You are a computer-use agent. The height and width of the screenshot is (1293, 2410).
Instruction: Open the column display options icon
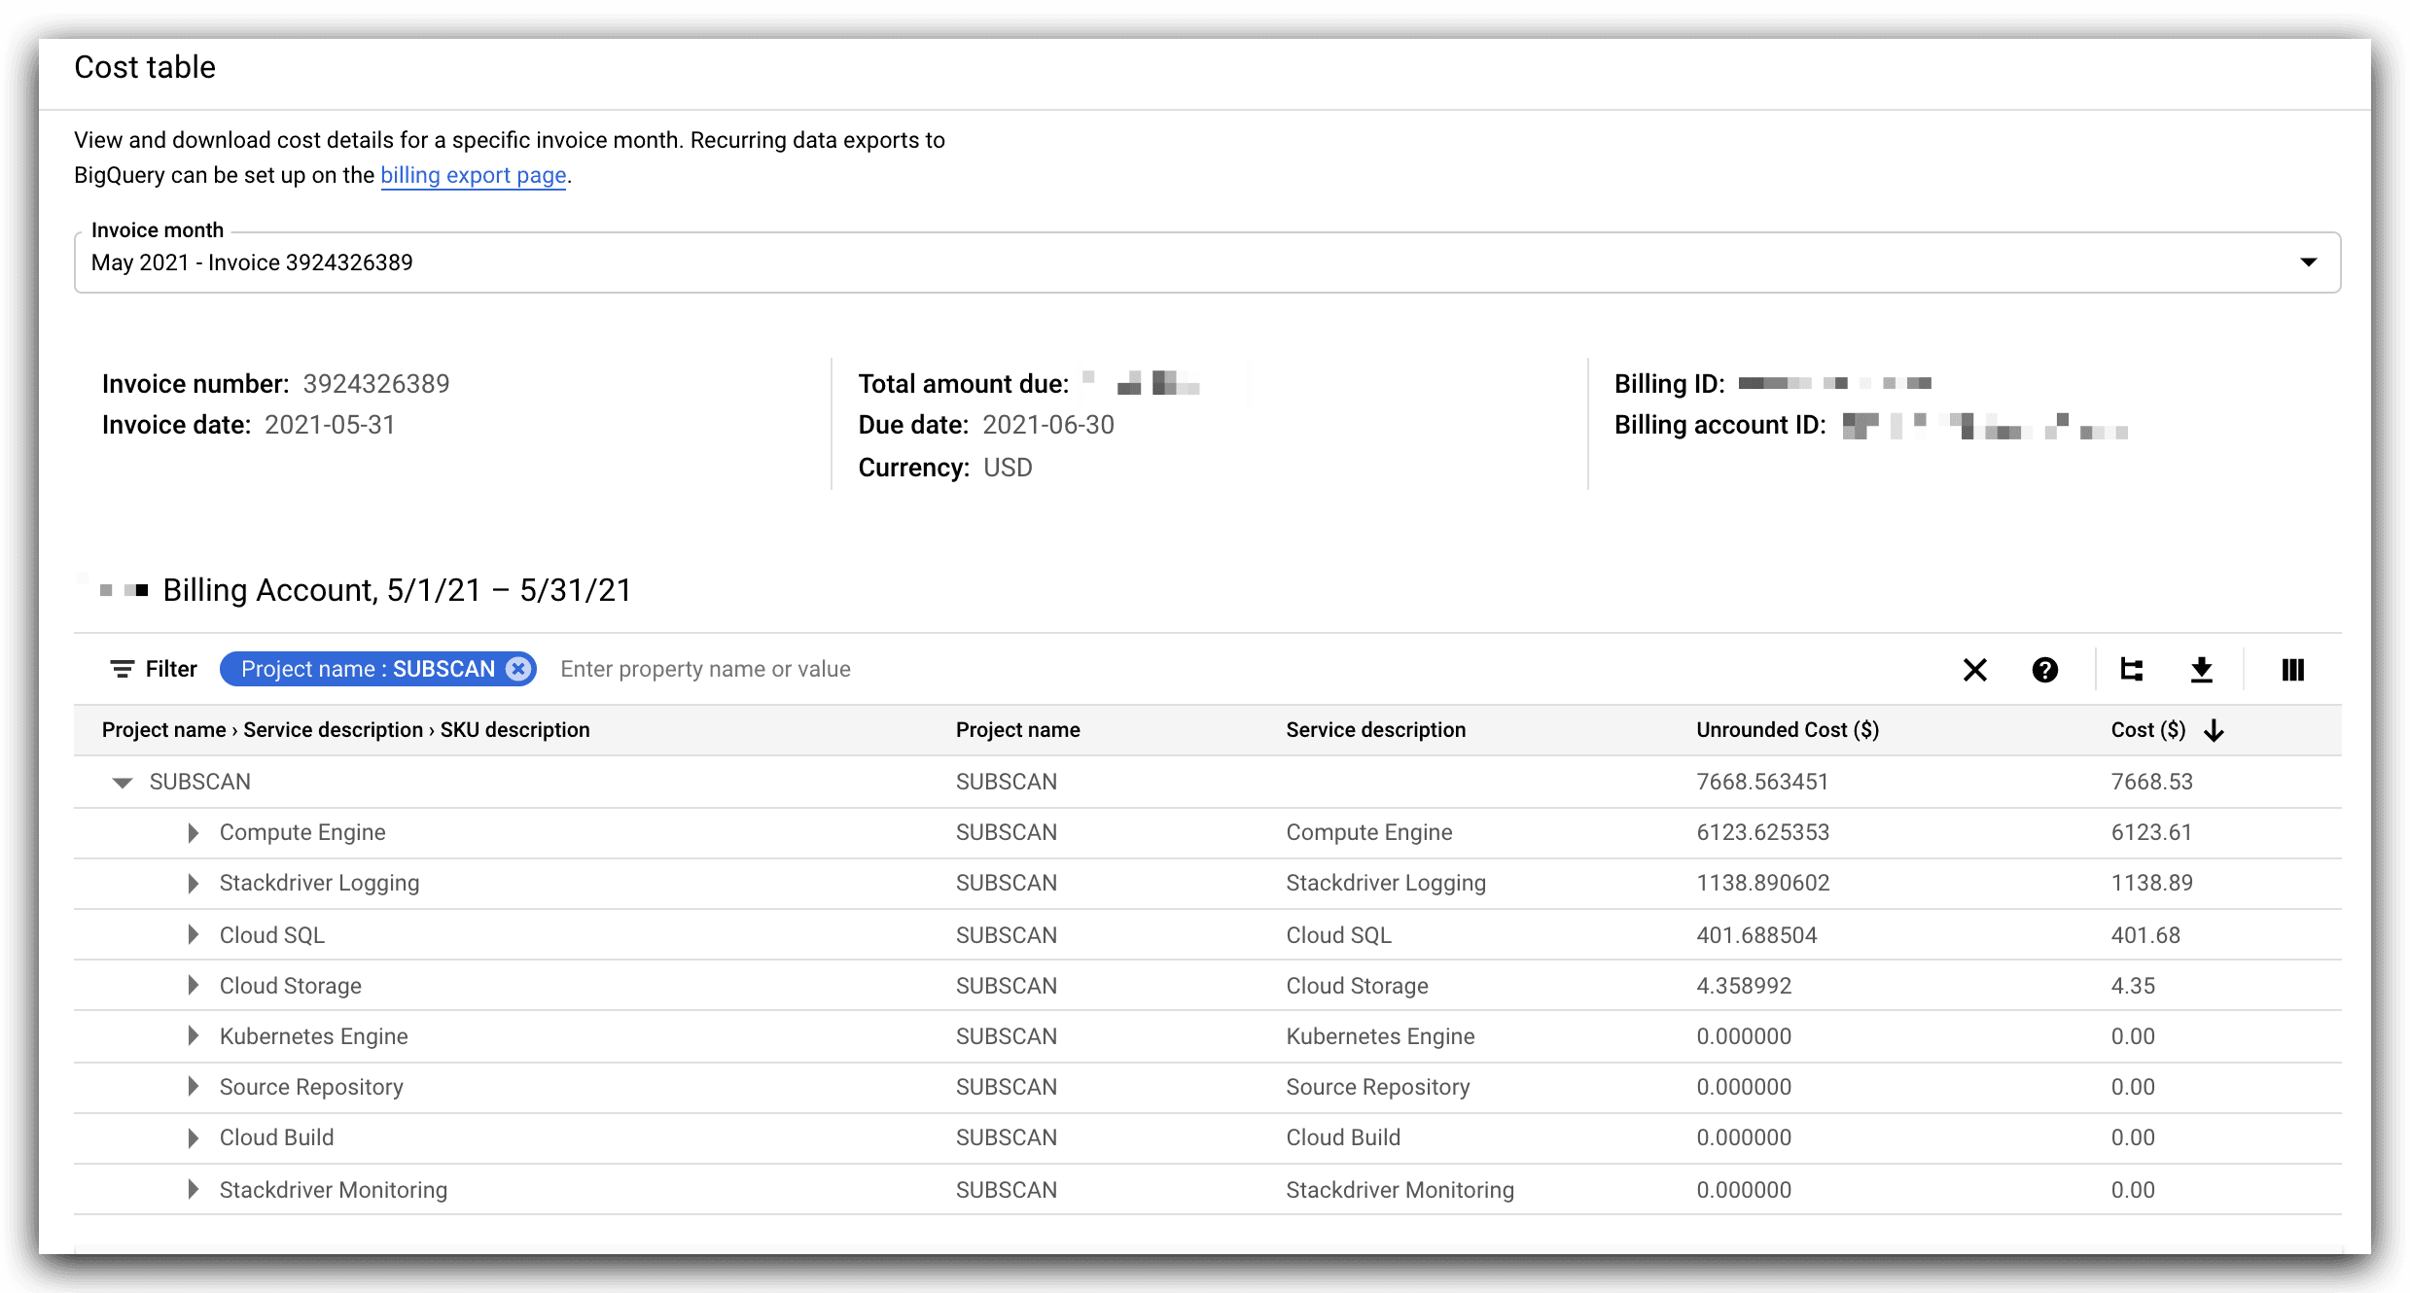pyautogui.click(x=2292, y=670)
